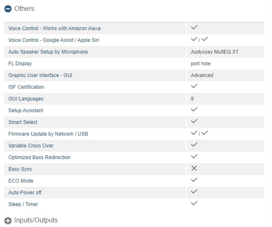Click the Auto Power off checkmark

(194, 192)
